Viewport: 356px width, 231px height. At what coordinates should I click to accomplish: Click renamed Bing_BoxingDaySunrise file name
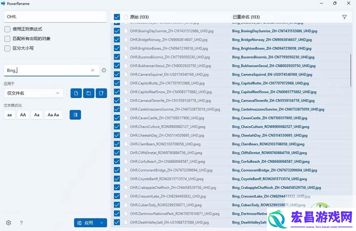[x=274, y=31]
